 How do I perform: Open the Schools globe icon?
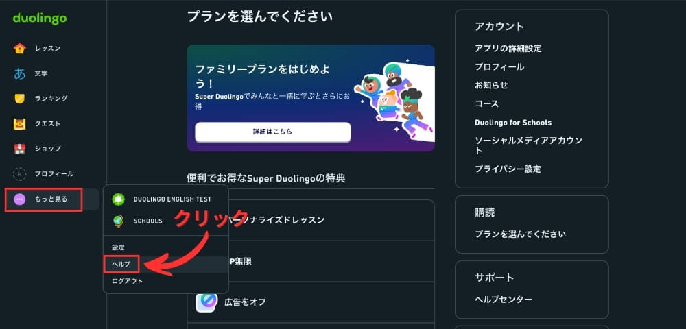[118, 221]
